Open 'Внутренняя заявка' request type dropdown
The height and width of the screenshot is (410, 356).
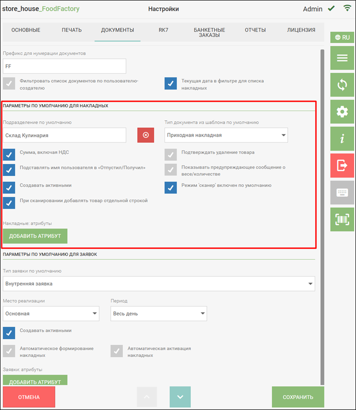(x=159, y=284)
